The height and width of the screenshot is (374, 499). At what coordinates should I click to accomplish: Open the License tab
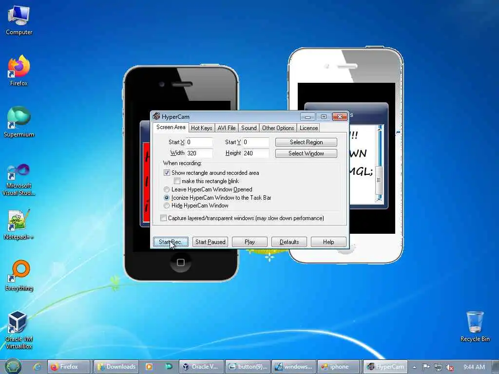(x=308, y=128)
